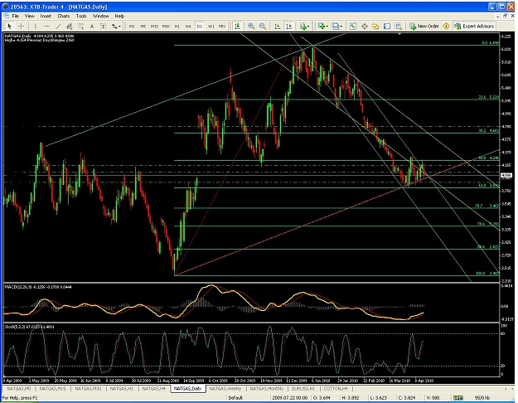Open the Insert menu
The image size is (518, 403).
coord(46,16)
